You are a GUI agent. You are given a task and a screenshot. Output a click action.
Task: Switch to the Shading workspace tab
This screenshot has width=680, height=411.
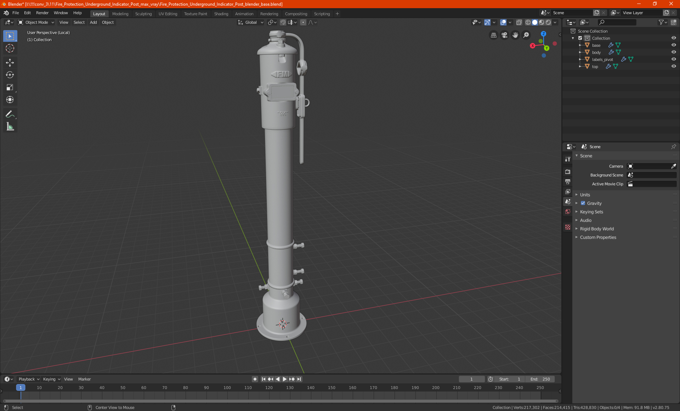[x=221, y=14]
